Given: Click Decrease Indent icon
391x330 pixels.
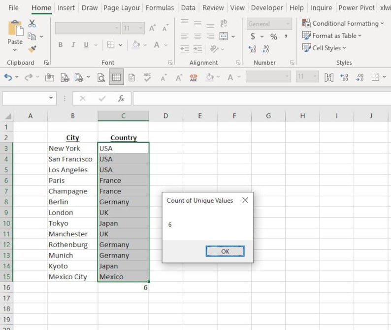Looking at the screenshot, I should click(x=185, y=49).
